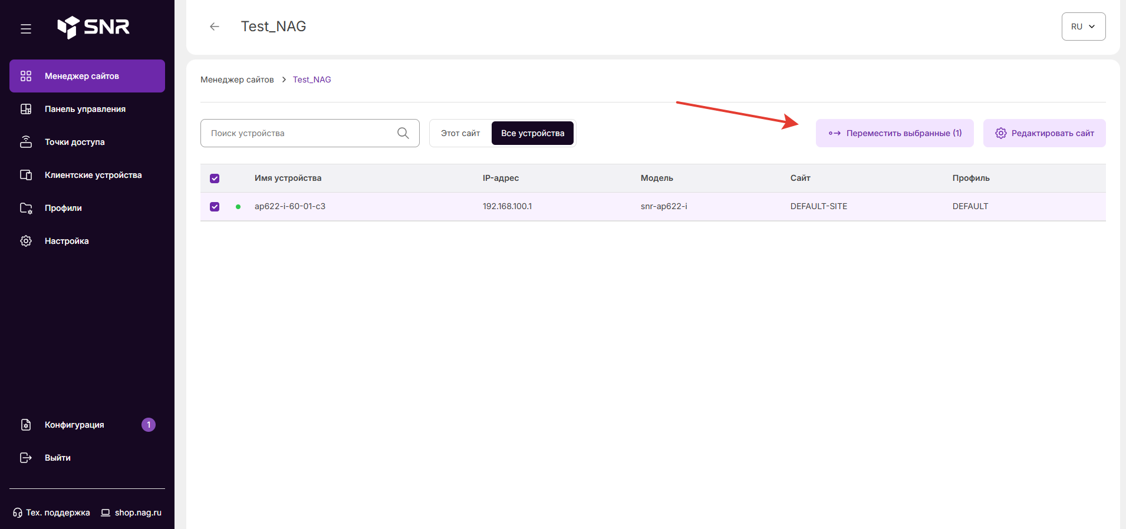The image size is (1126, 529).
Task: Click the Настройка gear icon
Action: (26, 241)
